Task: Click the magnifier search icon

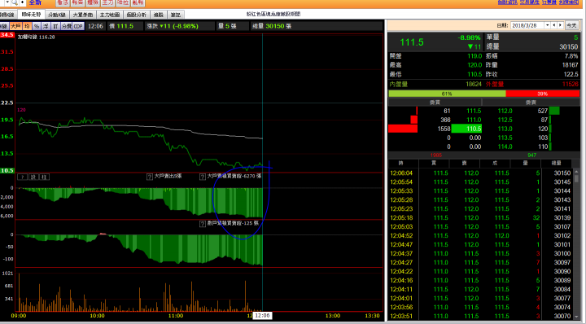Action: (x=15, y=2)
